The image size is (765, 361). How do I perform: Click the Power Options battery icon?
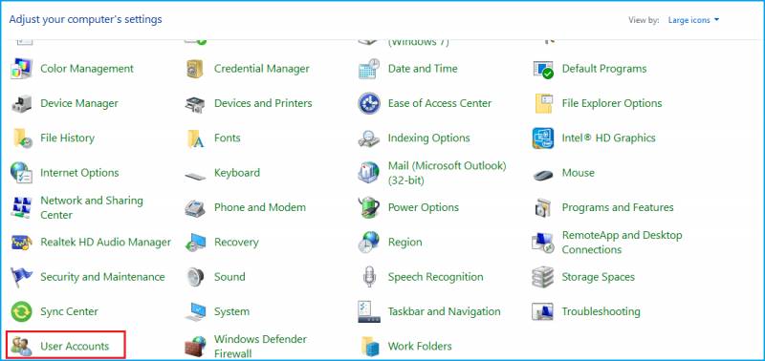click(369, 207)
